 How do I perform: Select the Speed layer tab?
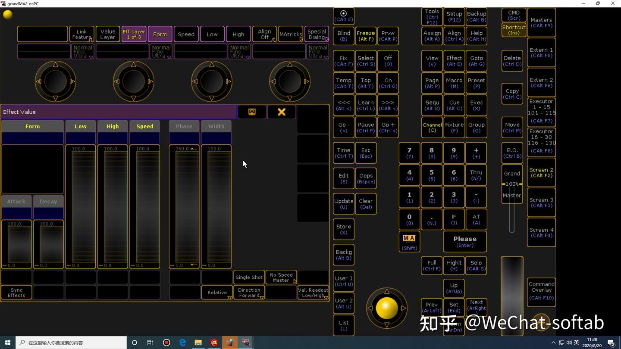186,34
